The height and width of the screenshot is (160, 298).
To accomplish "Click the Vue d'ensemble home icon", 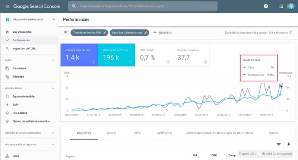I will click(7, 32).
